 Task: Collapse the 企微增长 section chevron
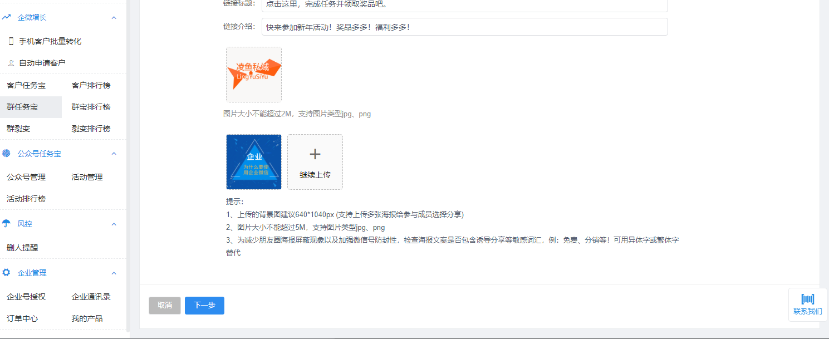click(114, 18)
